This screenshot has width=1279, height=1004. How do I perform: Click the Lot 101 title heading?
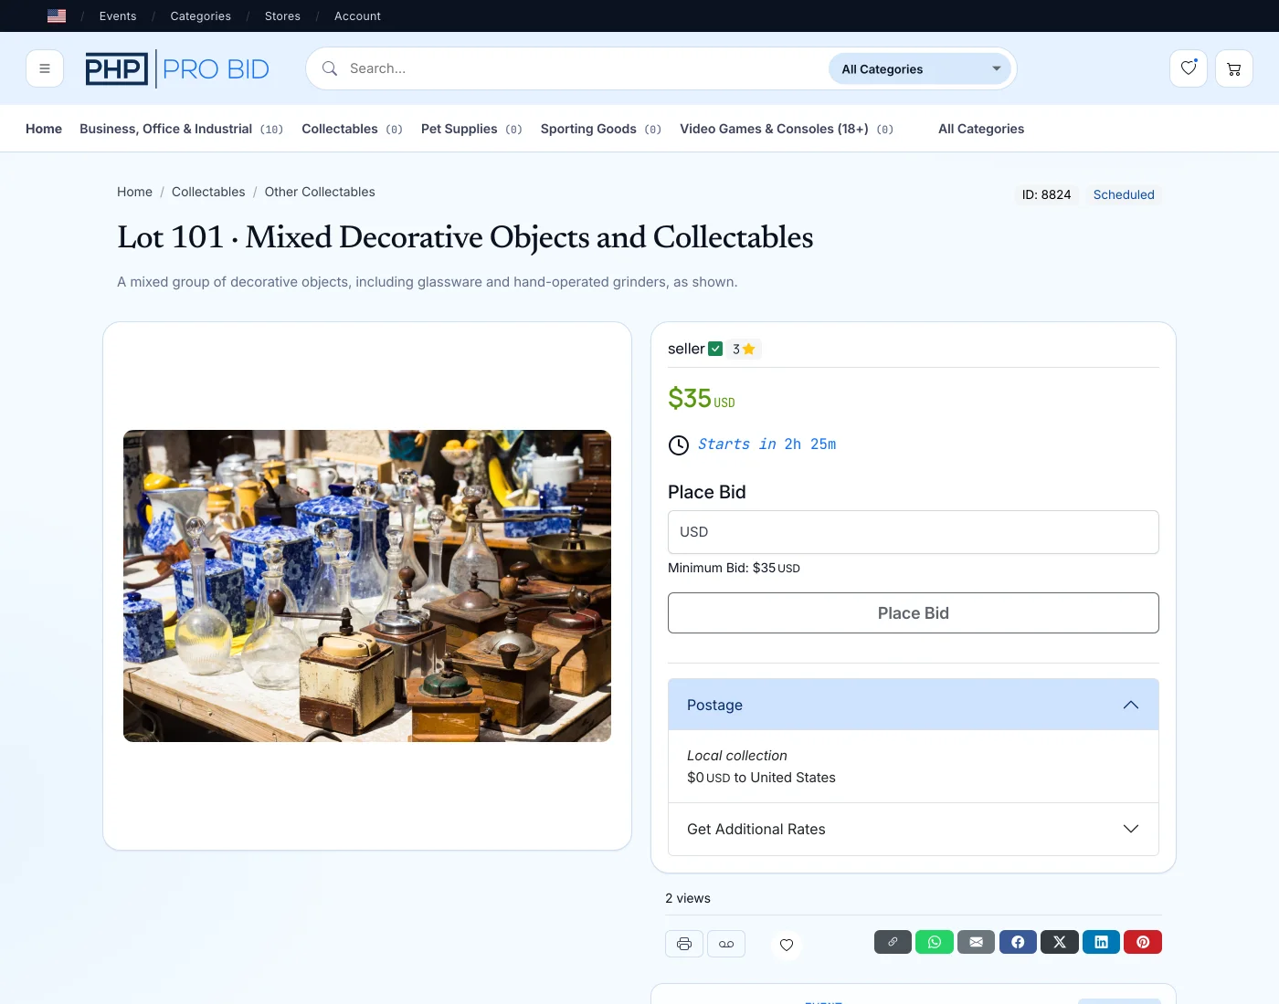(x=465, y=237)
